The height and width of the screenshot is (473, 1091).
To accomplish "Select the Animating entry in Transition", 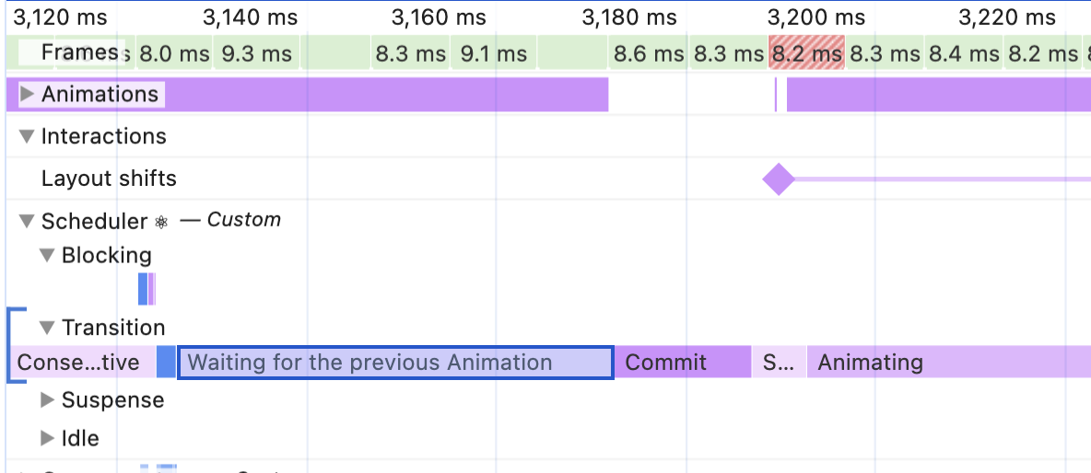I will tap(940, 363).
